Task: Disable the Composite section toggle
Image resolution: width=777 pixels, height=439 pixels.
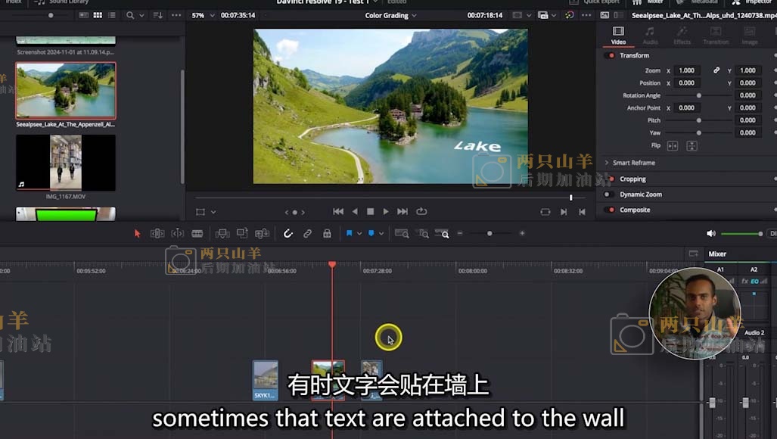Action: [610, 210]
